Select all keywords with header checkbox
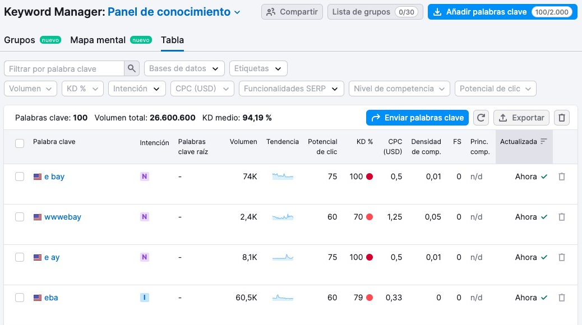Screen dimensions: 582x325 20,143
